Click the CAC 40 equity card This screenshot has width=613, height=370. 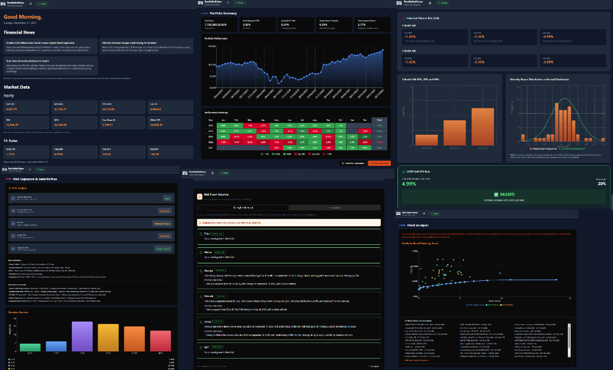click(x=171, y=107)
